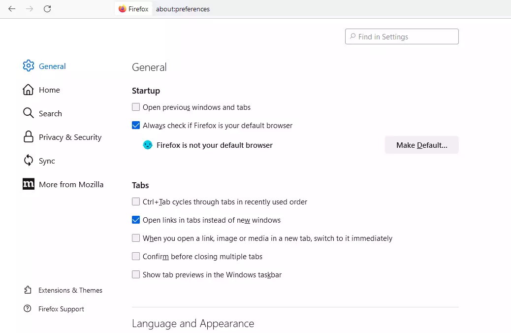Image resolution: width=511 pixels, height=333 pixels.
Task: Click the Make Default... button
Action: 422,145
